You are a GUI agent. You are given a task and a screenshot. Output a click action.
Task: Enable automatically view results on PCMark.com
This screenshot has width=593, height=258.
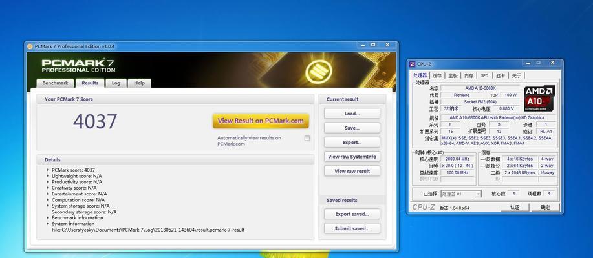307,139
